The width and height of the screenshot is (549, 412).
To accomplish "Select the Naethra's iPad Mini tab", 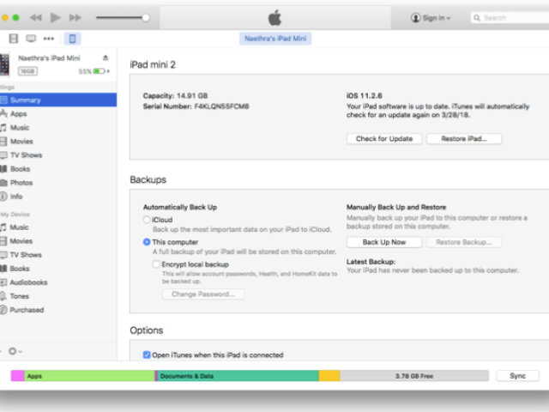I will [x=275, y=39].
